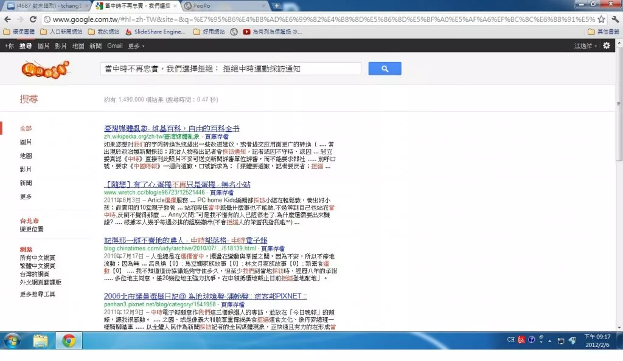This screenshot has height=361, width=623.
Task: Click the browser forward arrow
Action: click(x=20, y=19)
